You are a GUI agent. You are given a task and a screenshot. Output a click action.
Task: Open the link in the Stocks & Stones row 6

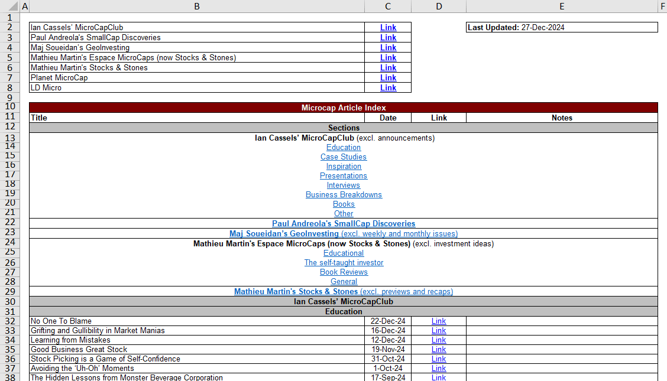[x=388, y=68]
